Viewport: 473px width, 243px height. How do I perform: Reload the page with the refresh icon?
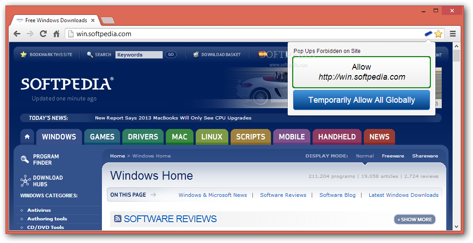click(x=43, y=34)
